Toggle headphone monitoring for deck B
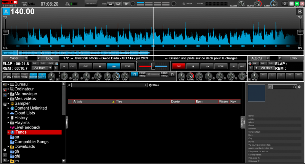This screenshot has width=305, height=164. click(172, 74)
